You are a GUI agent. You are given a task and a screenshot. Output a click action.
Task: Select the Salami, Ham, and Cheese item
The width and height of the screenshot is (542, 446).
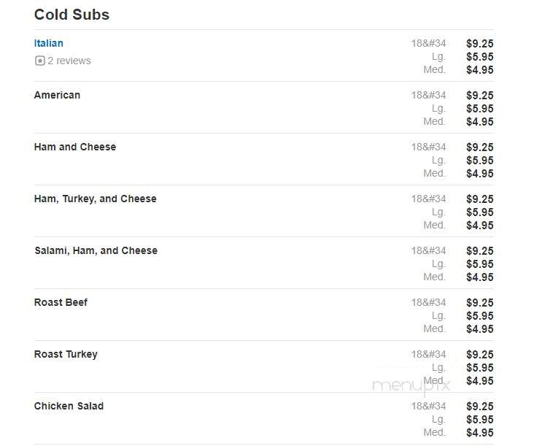pos(96,250)
